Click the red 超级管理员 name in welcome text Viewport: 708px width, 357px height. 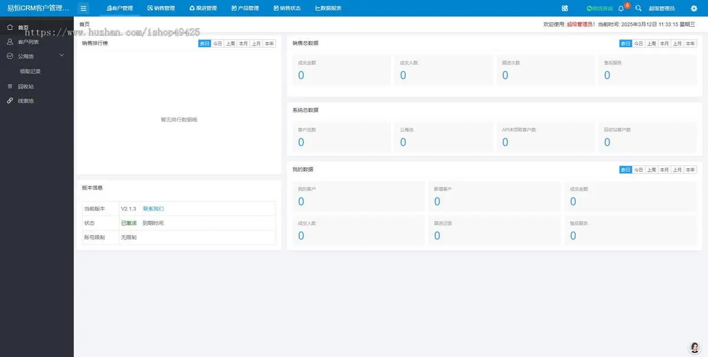coord(581,25)
